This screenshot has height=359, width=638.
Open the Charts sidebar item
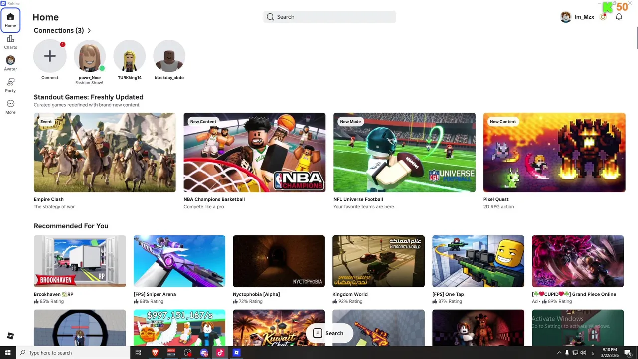[10, 42]
